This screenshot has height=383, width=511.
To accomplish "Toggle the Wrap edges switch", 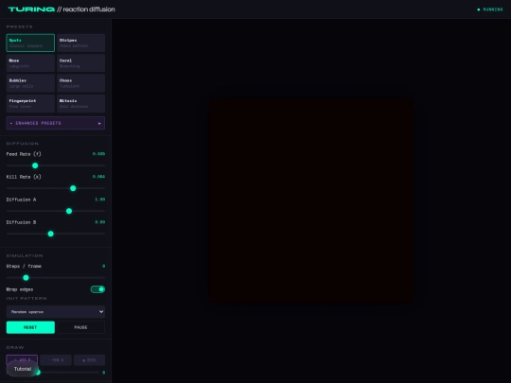I will click(x=97, y=289).
